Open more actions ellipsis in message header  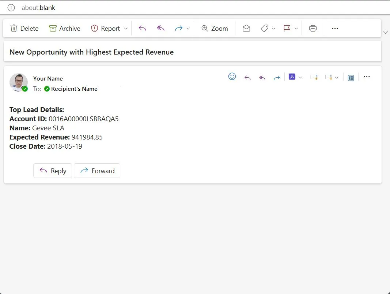[367, 77]
